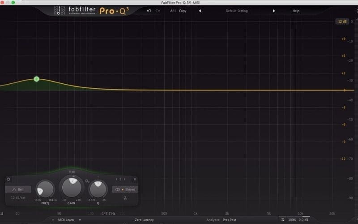
Task: Open the Bell filter shape dropdown
Action: [18, 190]
